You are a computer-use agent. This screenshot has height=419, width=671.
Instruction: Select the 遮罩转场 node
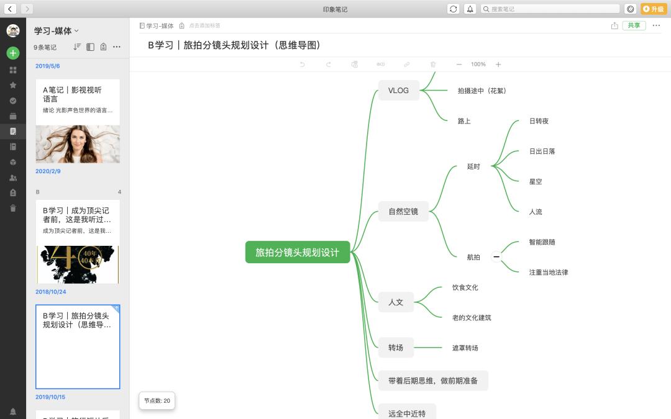465,348
